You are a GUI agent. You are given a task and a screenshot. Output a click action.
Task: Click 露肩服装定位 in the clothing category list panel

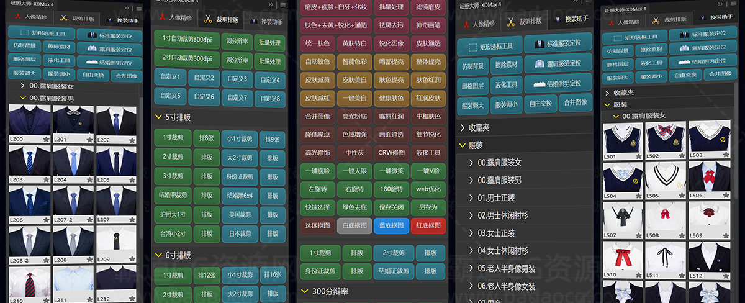click(x=557, y=63)
